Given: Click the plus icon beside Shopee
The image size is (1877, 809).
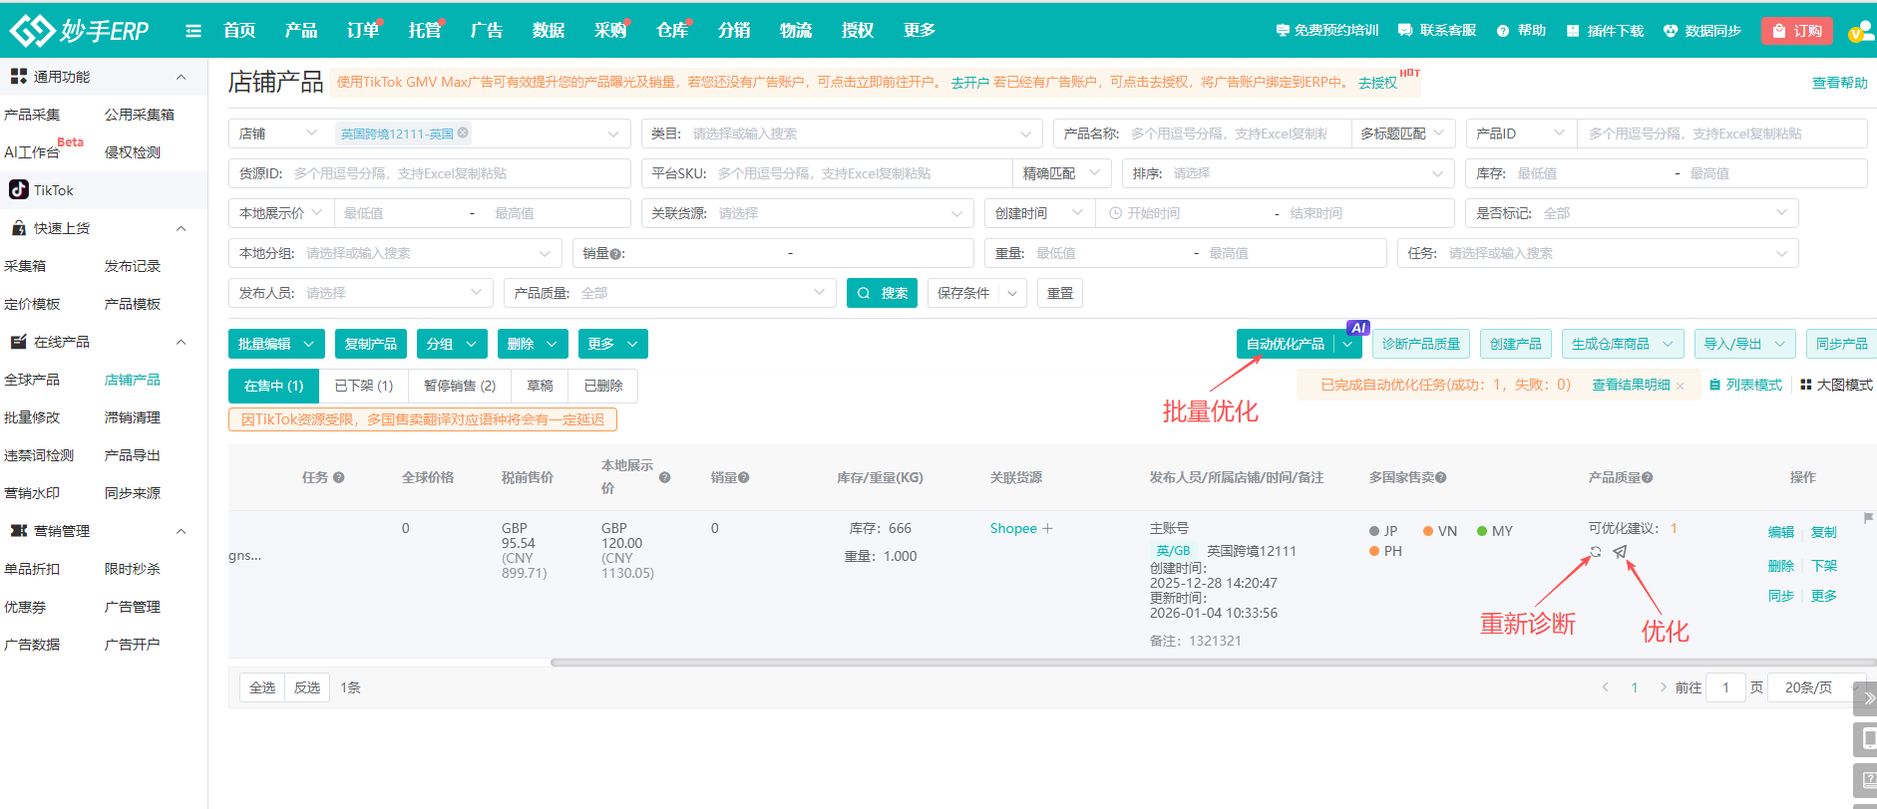Looking at the screenshot, I should [1047, 529].
